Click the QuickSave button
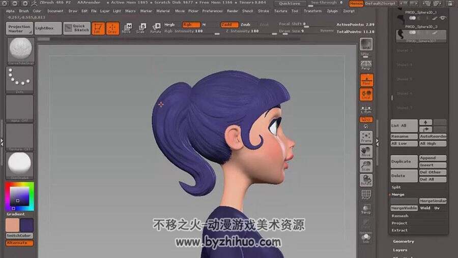The image size is (458, 258). 290,4
